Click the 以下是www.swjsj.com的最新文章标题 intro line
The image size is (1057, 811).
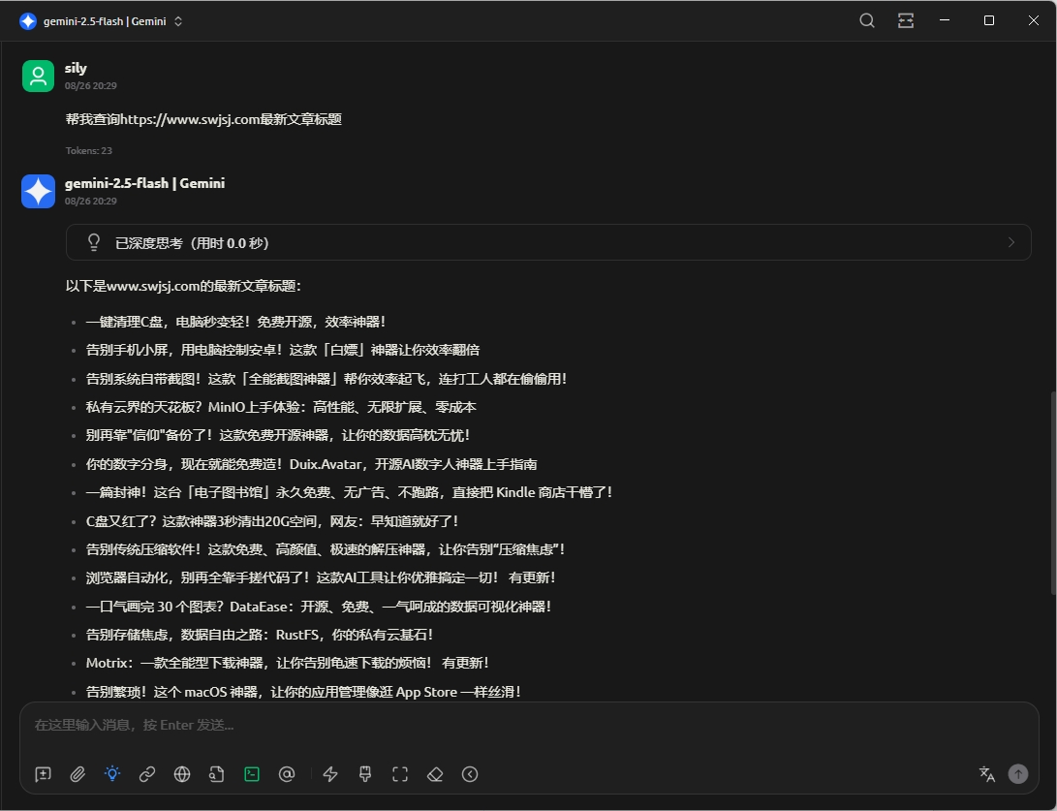(183, 286)
